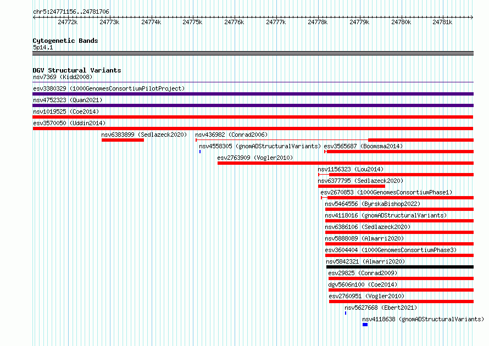Click the nsv4118638 (gnomADStructuralVariants) label

[423, 319]
